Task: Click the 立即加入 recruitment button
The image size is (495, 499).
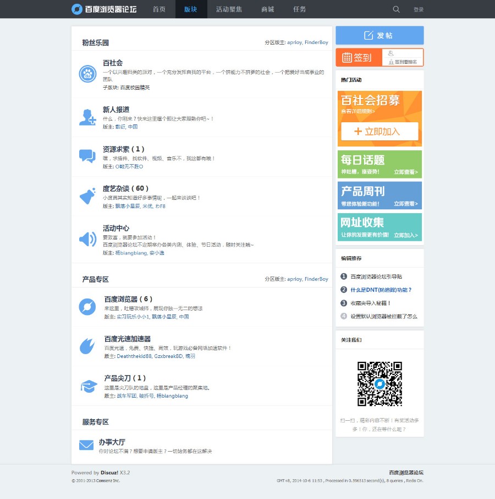Action: pyautogui.click(x=380, y=132)
